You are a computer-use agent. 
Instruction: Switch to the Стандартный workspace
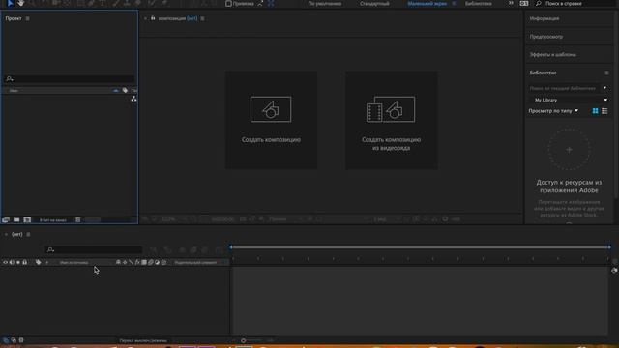coord(374,4)
